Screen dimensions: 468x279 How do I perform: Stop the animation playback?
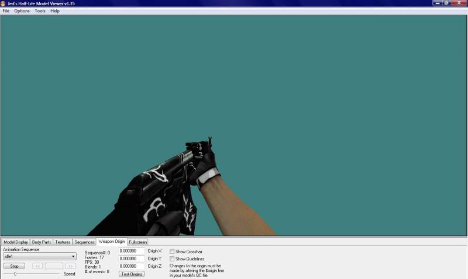(14, 266)
